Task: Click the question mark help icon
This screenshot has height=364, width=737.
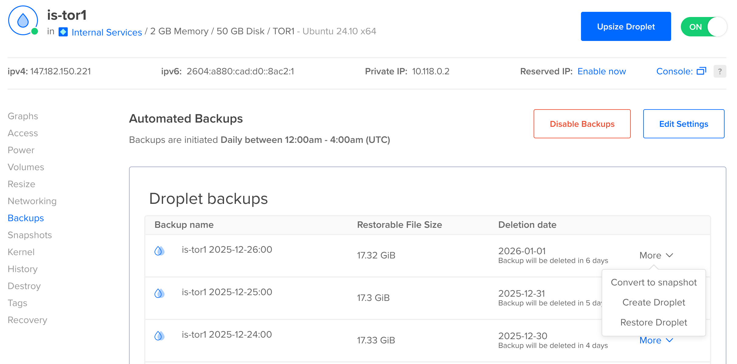Action: coord(720,71)
